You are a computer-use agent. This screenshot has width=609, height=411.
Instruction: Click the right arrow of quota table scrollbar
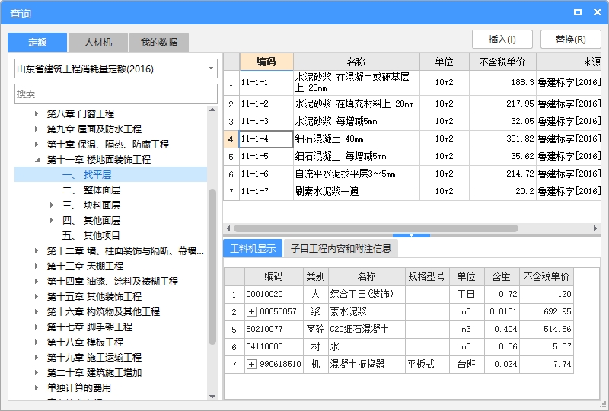595,228
